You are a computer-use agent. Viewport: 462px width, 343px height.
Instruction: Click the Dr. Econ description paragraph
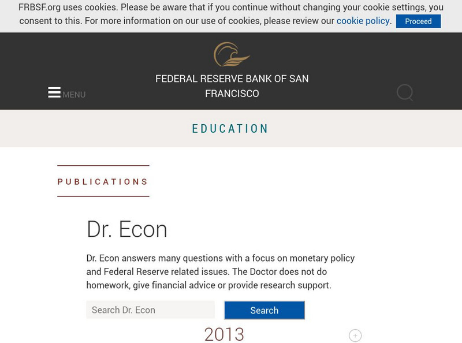tap(220, 271)
